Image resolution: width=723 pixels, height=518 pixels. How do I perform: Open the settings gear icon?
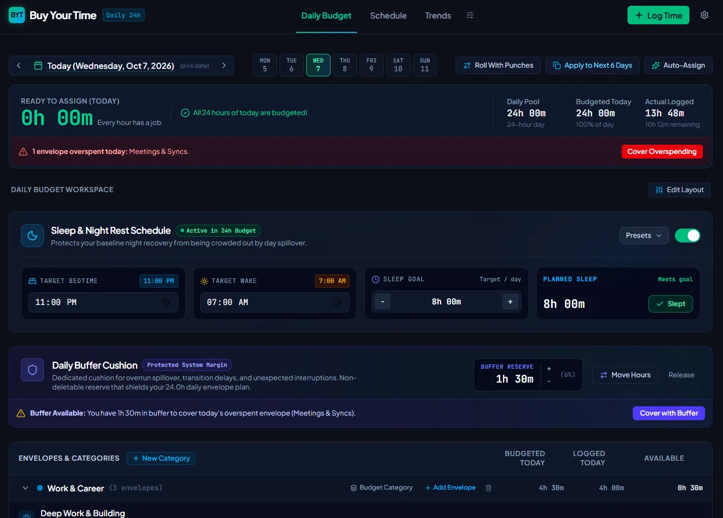point(704,15)
